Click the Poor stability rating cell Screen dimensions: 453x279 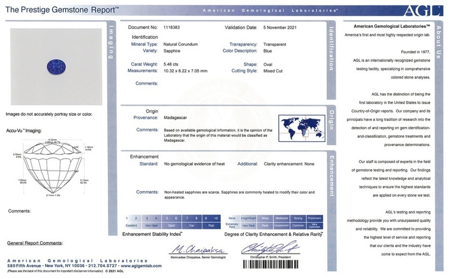coord(211,225)
